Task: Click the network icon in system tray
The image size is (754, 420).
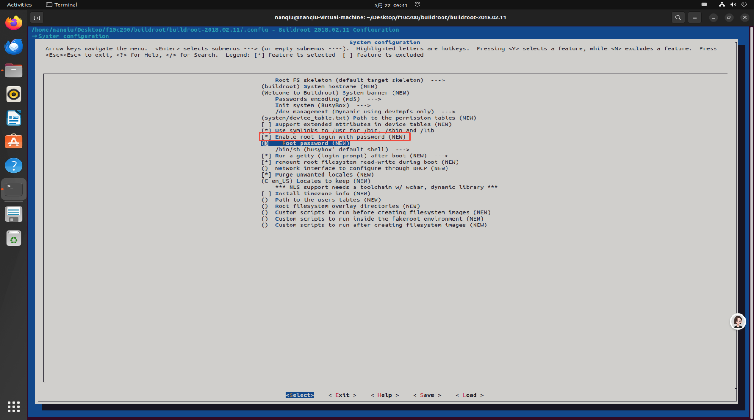Action: [x=722, y=5]
